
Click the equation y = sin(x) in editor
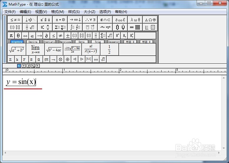coord(21,82)
